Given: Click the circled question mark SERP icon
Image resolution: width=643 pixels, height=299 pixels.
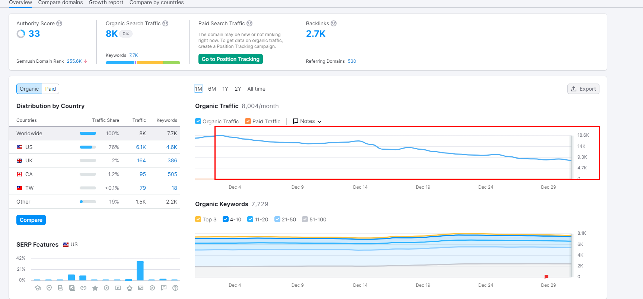Looking at the screenshot, I should pos(175,288).
